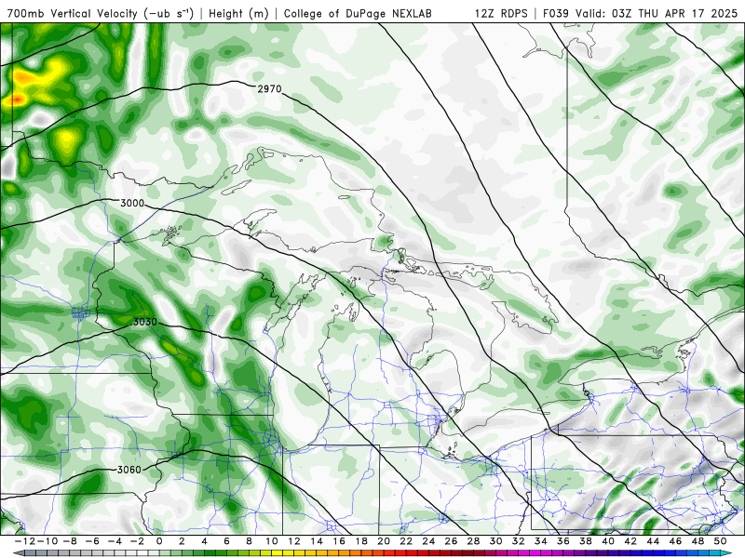Viewport: 745px width, 558px height.
Task: Click the 48 value on the color scale
Action: pyautogui.click(x=698, y=541)
